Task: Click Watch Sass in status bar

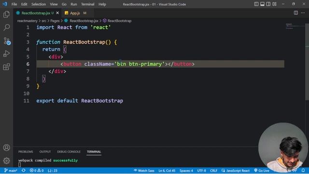Action: 144,171
